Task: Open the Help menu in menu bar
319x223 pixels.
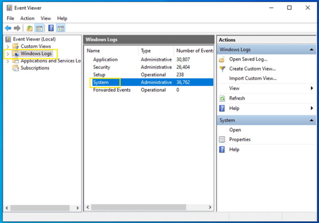Action: tap(62, 19)
